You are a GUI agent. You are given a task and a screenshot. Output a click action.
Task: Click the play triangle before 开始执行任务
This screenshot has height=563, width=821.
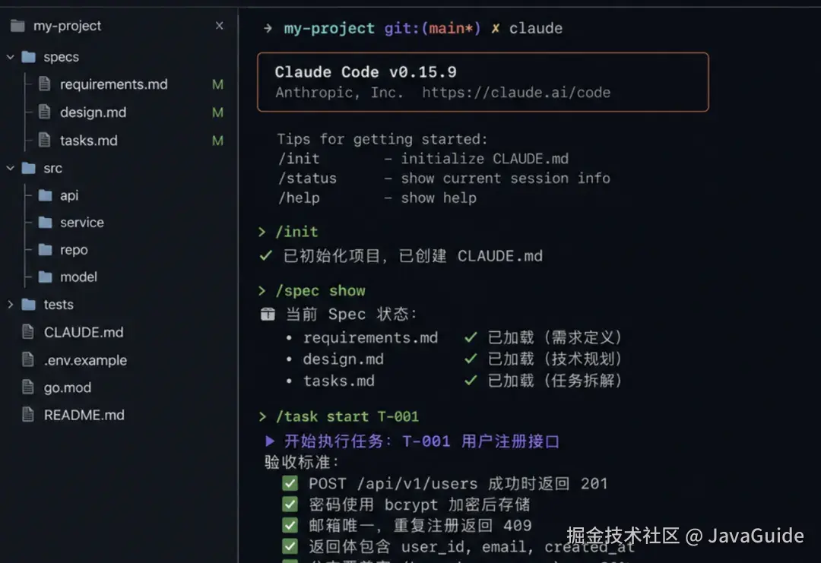[270, 441]
